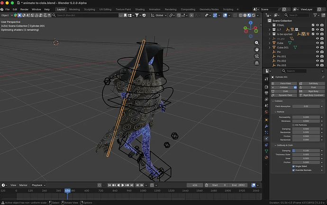Viewport: 327px width, 205px height.
Task: Open the Modifiers properties tab
Action: pos(266,126)
